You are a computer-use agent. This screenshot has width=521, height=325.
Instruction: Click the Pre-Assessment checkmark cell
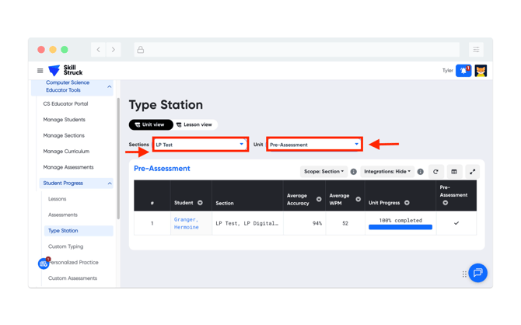point(456,223)
